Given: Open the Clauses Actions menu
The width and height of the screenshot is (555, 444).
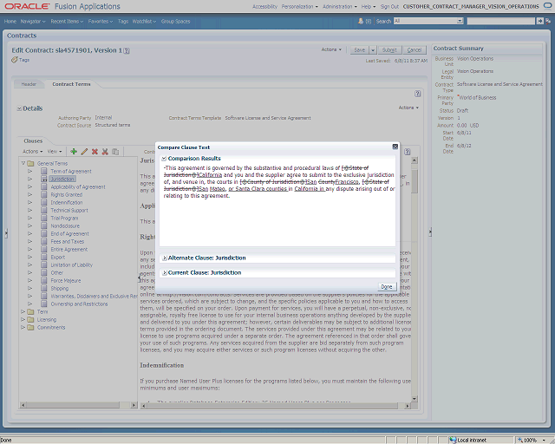Looking at the screenshot, I should coord(33,152).
